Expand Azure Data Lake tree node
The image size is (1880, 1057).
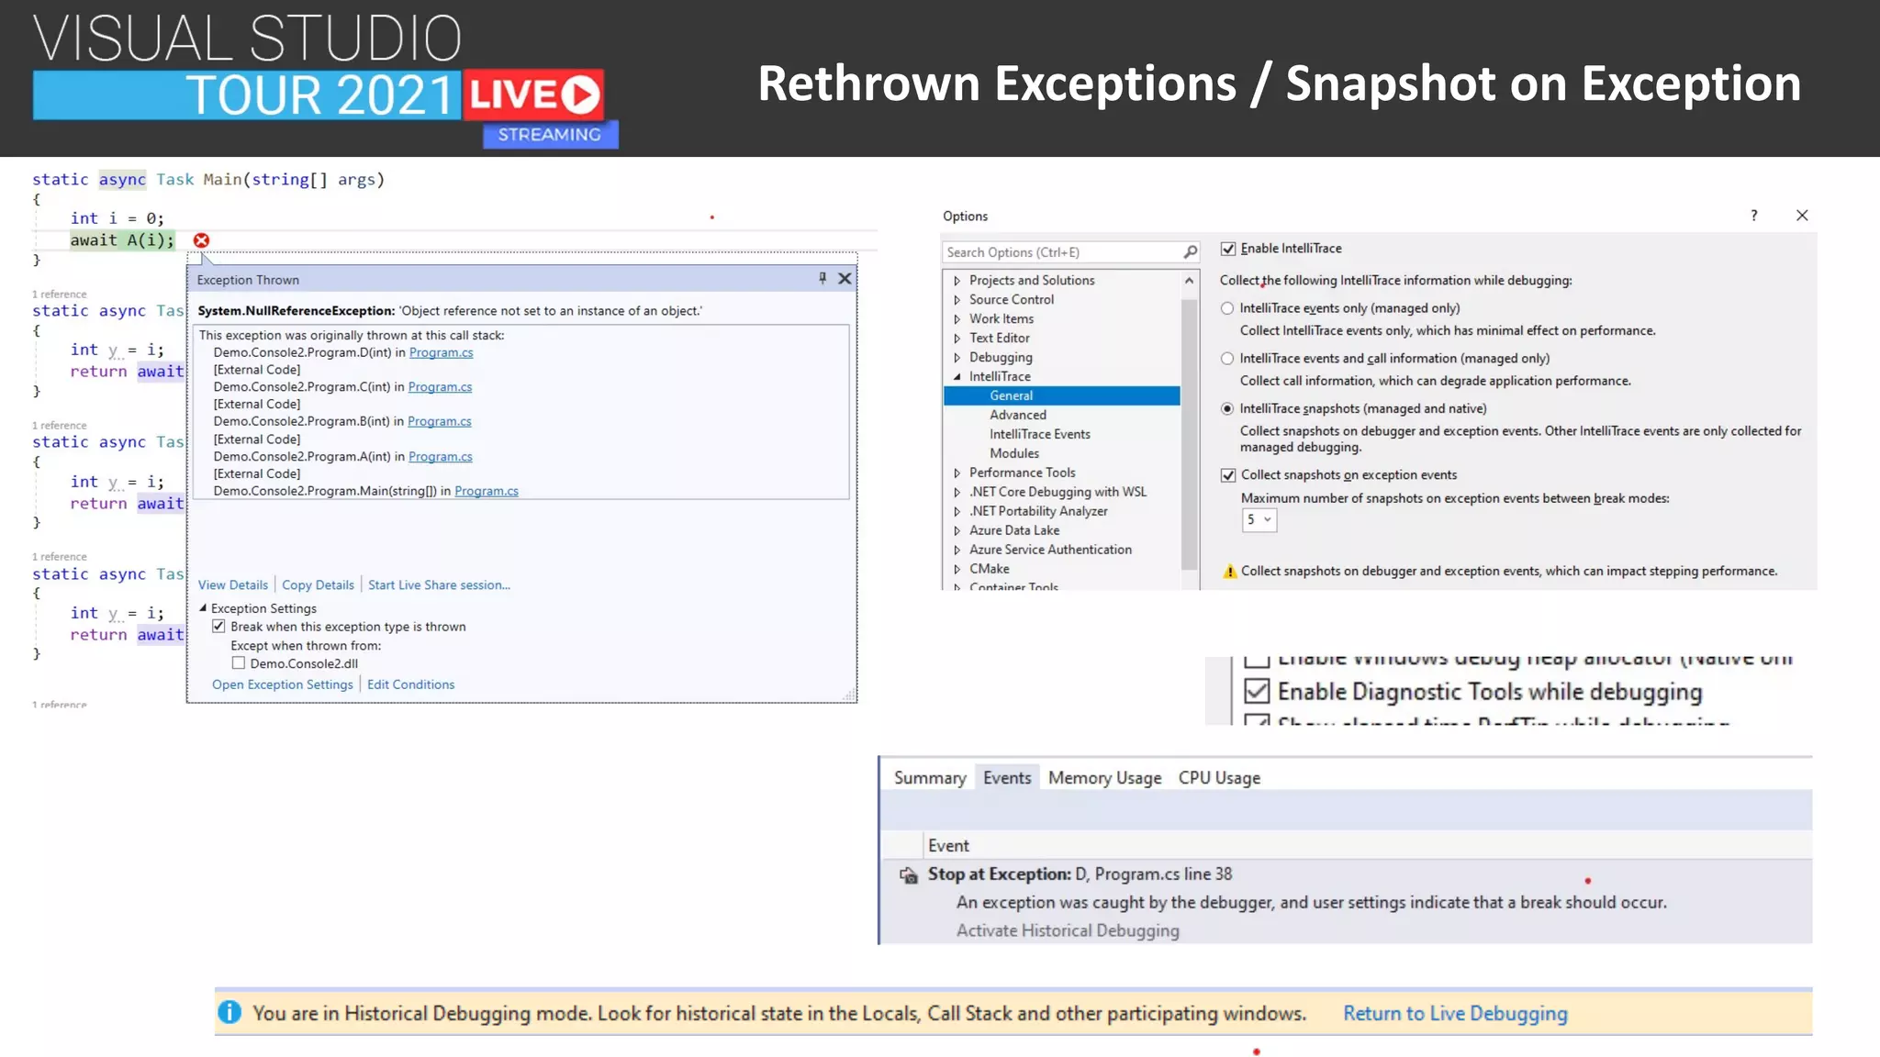tap(957, 531)
